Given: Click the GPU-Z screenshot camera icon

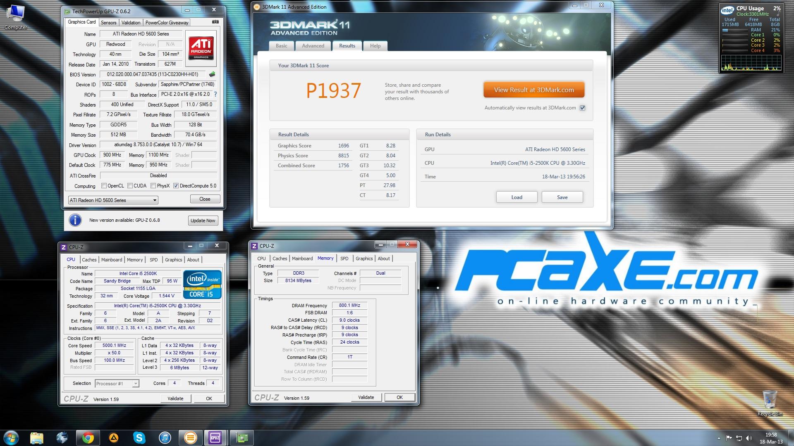Looking at the screenshot, I should 215,22.
